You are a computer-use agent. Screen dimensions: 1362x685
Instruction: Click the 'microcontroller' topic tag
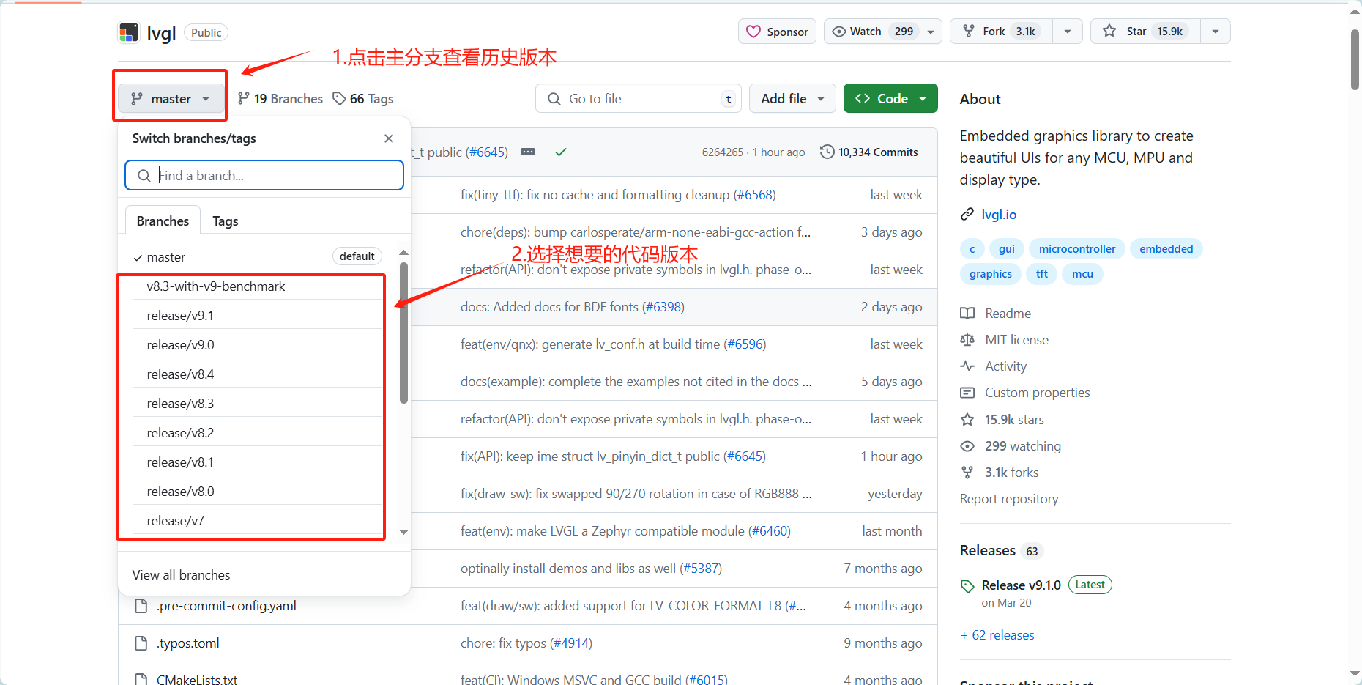(1077, 249)
